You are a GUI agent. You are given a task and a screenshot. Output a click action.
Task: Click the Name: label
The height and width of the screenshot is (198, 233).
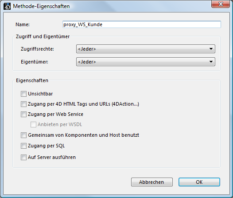click(23, 24)
